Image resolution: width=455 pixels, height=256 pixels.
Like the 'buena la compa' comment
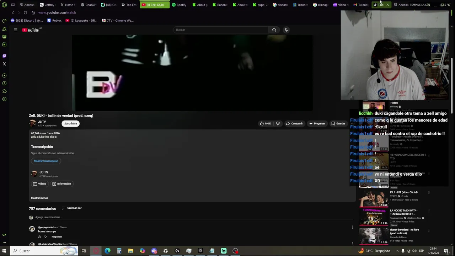click(39, 237)
